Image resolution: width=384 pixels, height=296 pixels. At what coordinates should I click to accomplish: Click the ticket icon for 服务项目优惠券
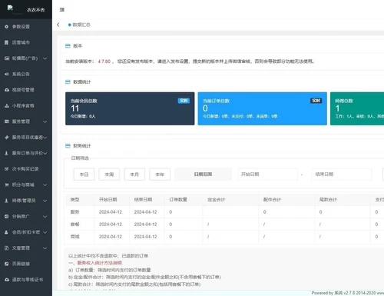click(x=7, y=138)
